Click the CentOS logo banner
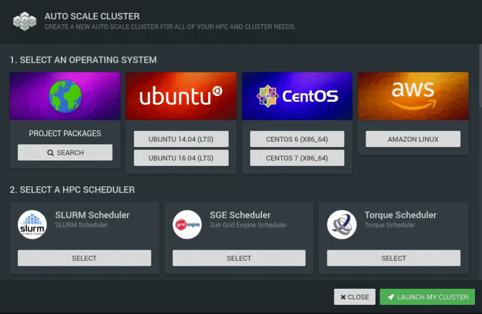The height and width of the screenshot is (314, 482). click(x=297, y=96)
